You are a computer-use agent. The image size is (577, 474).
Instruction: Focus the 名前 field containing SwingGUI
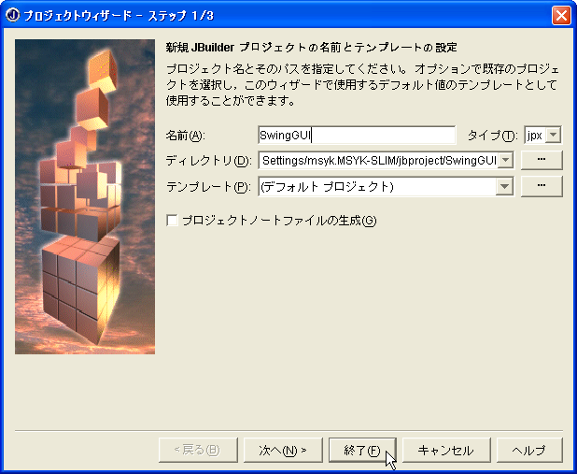coord(357,136)
